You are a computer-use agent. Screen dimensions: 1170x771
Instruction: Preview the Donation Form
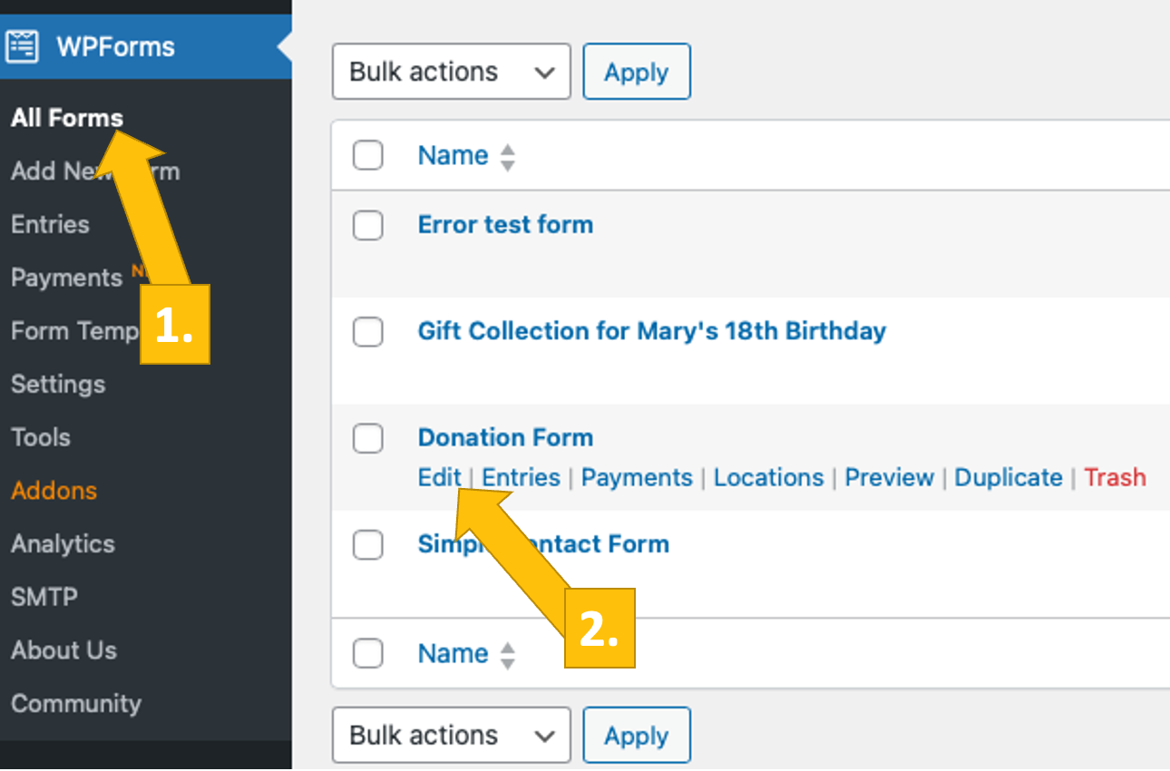889,478
